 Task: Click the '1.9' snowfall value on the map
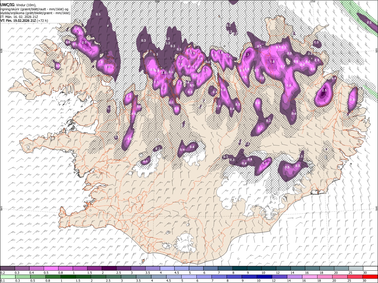click(x=193, y=53)
